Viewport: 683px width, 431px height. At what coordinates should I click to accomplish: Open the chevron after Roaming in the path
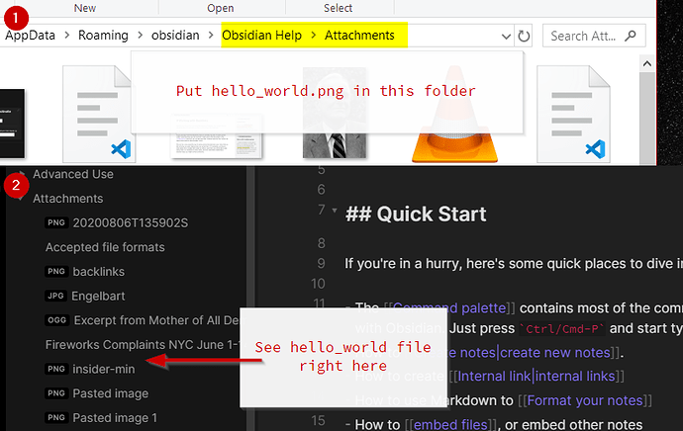(140, 36)
